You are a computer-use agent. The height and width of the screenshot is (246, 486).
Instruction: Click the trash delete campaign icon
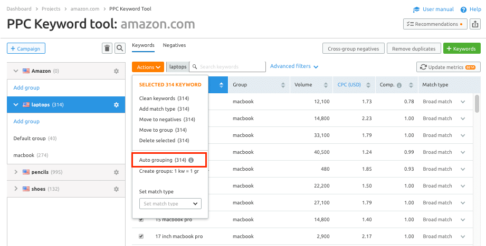(x=107, y=48)
